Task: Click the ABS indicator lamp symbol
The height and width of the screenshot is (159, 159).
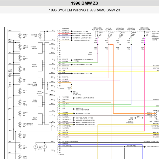Action: [x=20, y=80]
